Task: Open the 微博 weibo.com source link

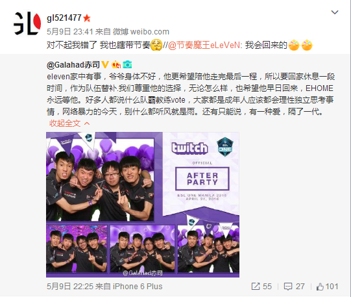Action: pyautogui.click(x=141, y=32)
